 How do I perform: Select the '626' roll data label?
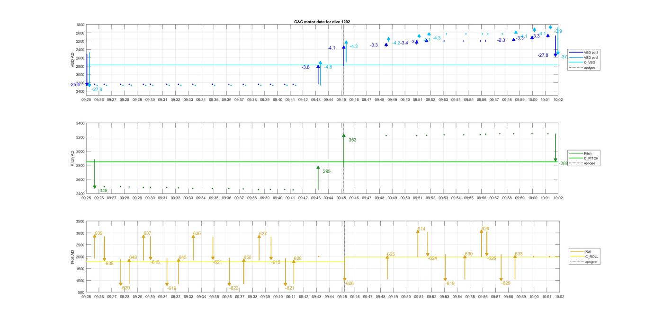click(485, 229)
